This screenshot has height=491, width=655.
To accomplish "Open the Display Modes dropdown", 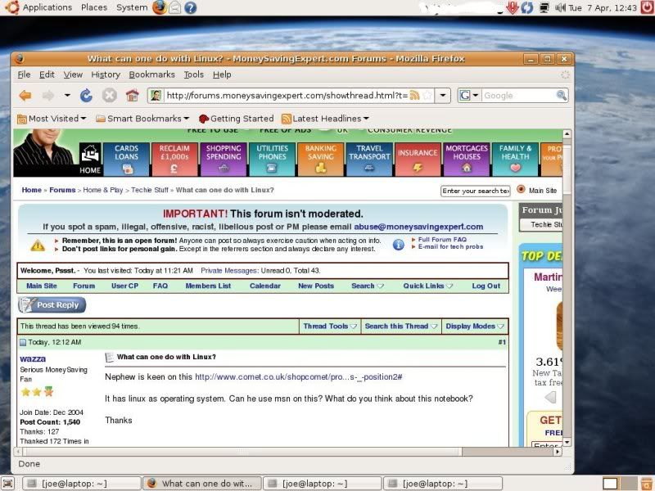I will [473, 326].
